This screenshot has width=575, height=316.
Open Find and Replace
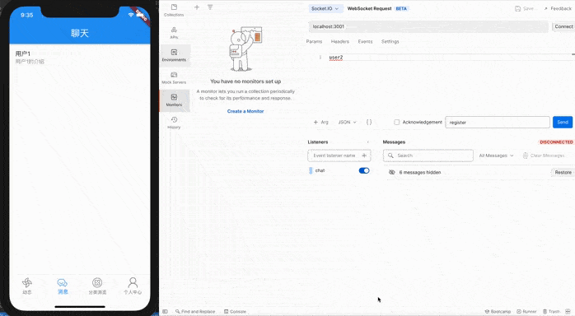tap(195, 312)
